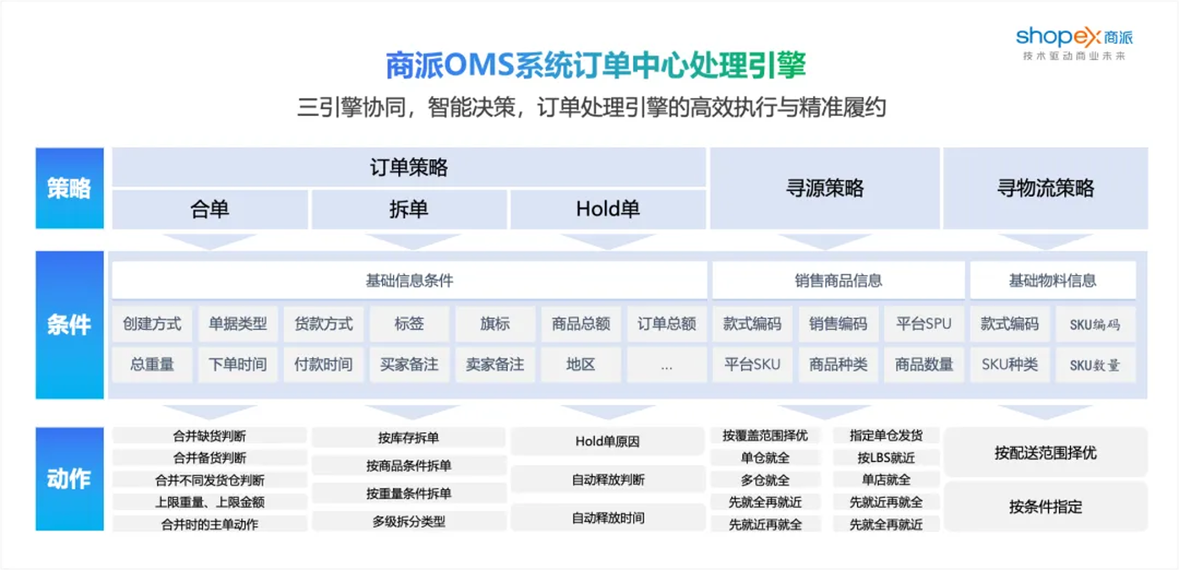
Task: Click the subtitle starting with 三引擎协同
Action: tap(592, 107)
